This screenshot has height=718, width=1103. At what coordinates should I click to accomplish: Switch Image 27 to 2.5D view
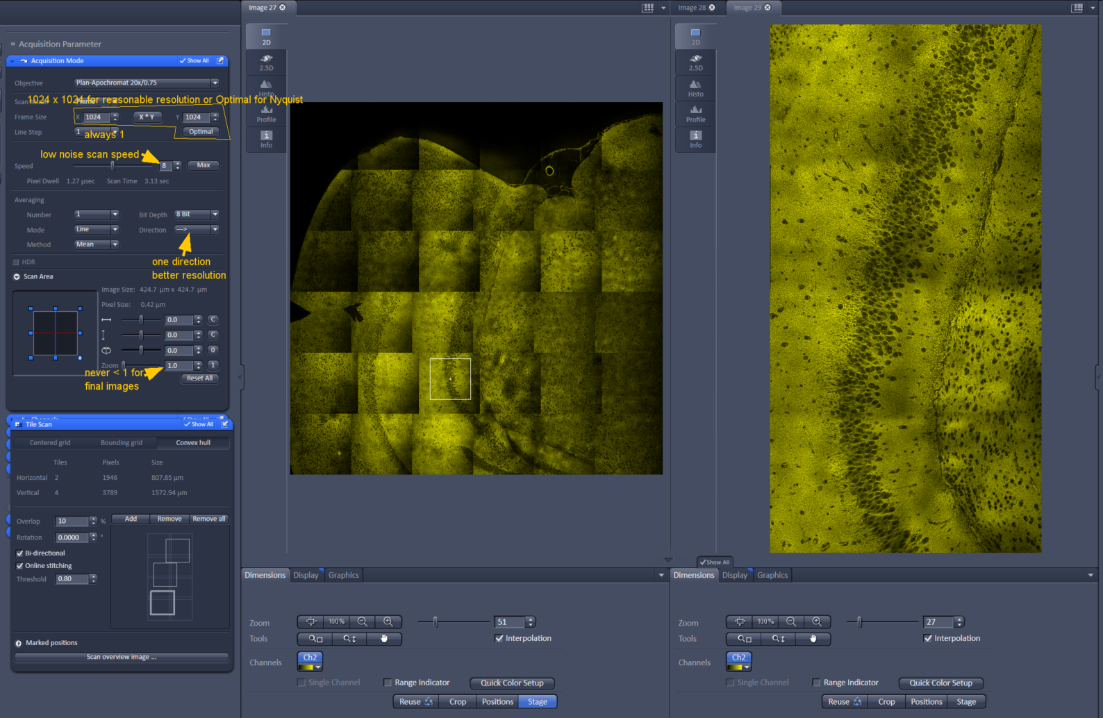coord(266,62)
